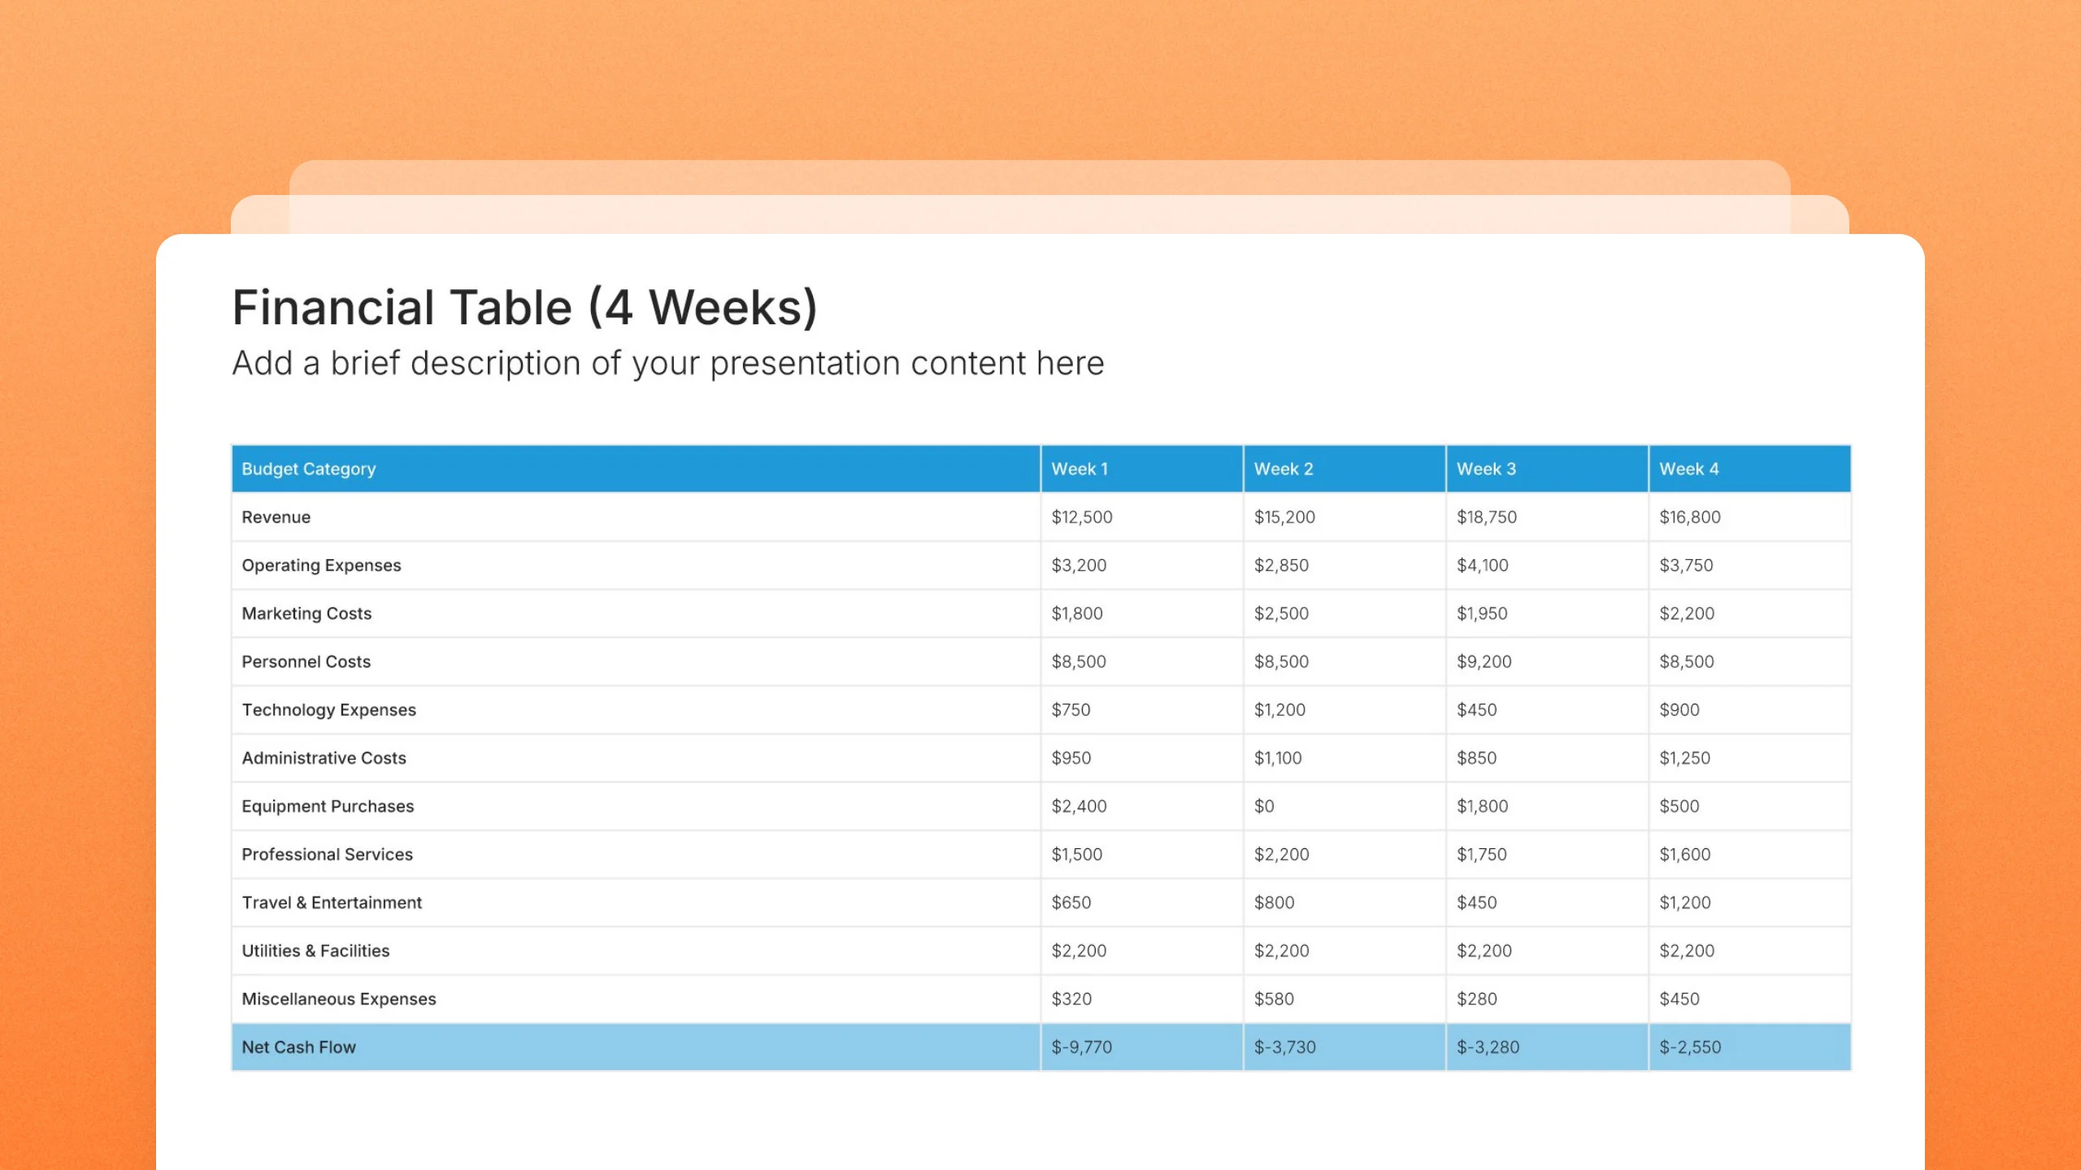
Task: Click Marketing Costs Week 3 value $1,950
Action: pos(1482,613)
